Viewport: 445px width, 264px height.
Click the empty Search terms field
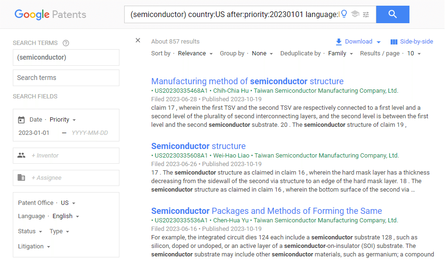click(x=66, y=78)
